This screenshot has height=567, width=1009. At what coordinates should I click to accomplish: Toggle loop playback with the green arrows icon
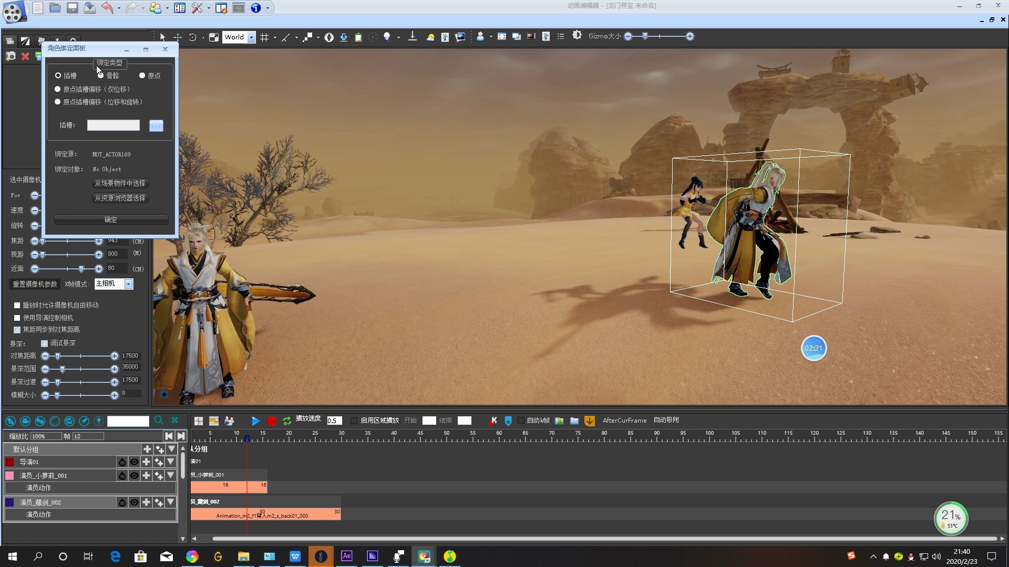click(287, 421)
